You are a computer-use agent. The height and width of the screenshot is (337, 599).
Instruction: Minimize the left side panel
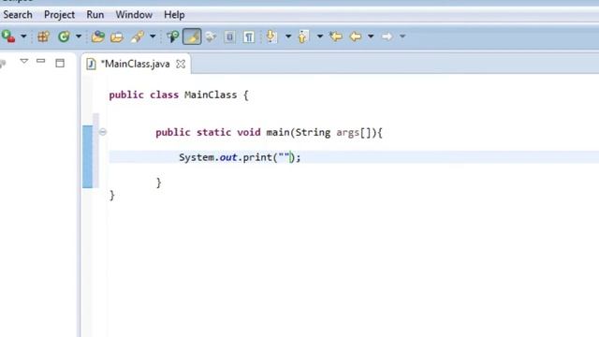[x=41, y=61]
